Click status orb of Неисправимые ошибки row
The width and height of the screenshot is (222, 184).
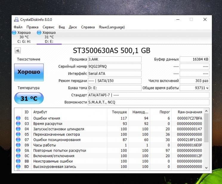[18, 161]
